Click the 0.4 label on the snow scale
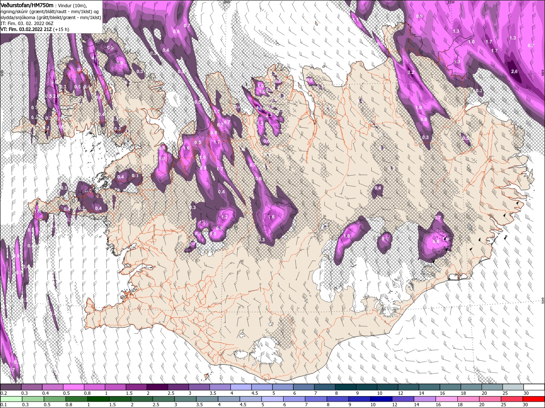 tap(45, 393)
